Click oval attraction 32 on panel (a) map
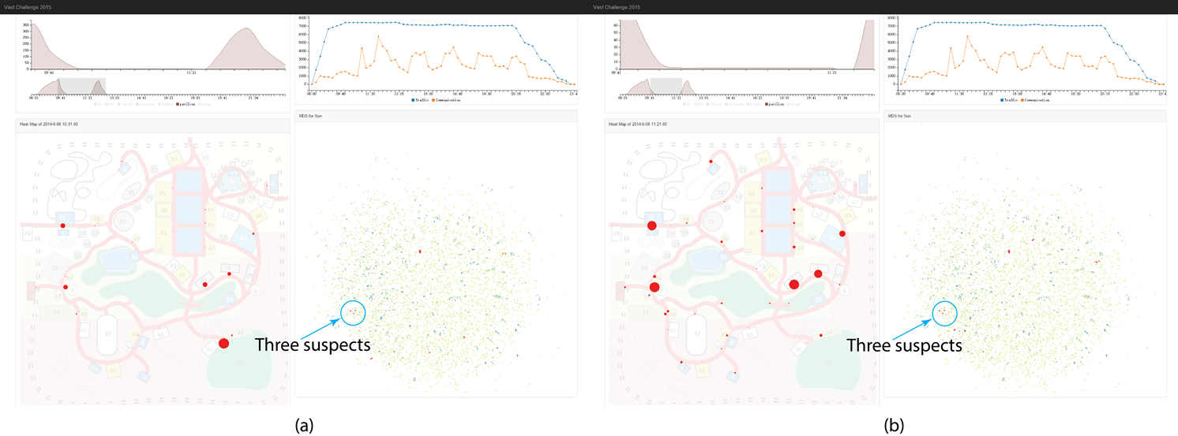1178x436 pixels. click(x=107, y=334)
